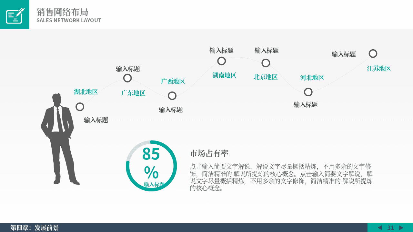Click the 输入标题 label beside the businessman figure

click(x=96, y=120)
